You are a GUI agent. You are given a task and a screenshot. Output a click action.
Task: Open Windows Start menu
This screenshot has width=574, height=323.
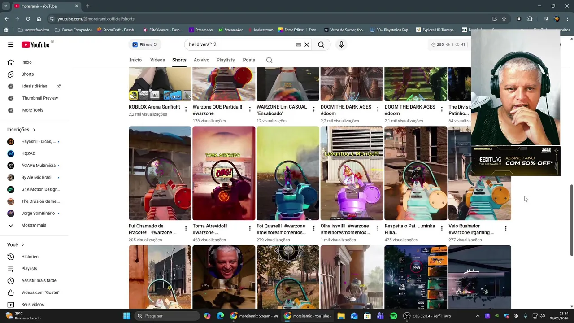pos(126,316)
